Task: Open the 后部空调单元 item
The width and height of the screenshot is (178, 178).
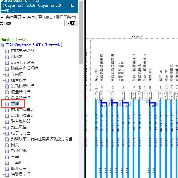Action: [x=23, y=115]
